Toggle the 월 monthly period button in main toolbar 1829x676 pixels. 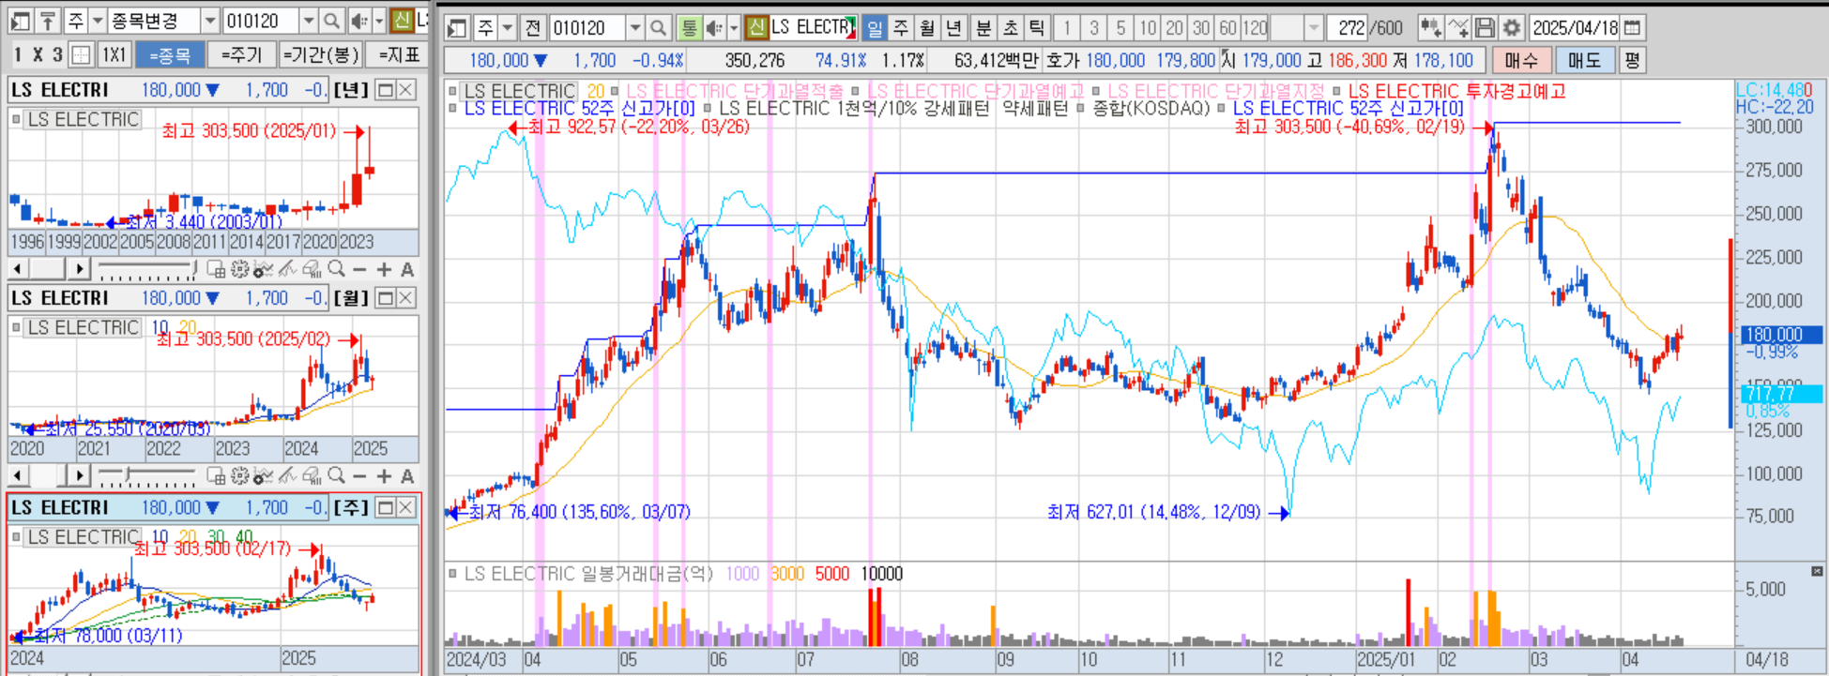click(927, 28)
